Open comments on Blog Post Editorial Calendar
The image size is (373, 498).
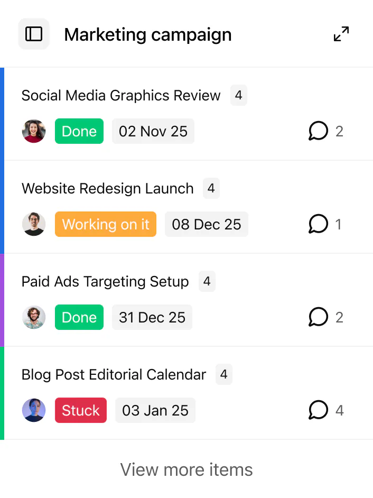pos(319,410)
